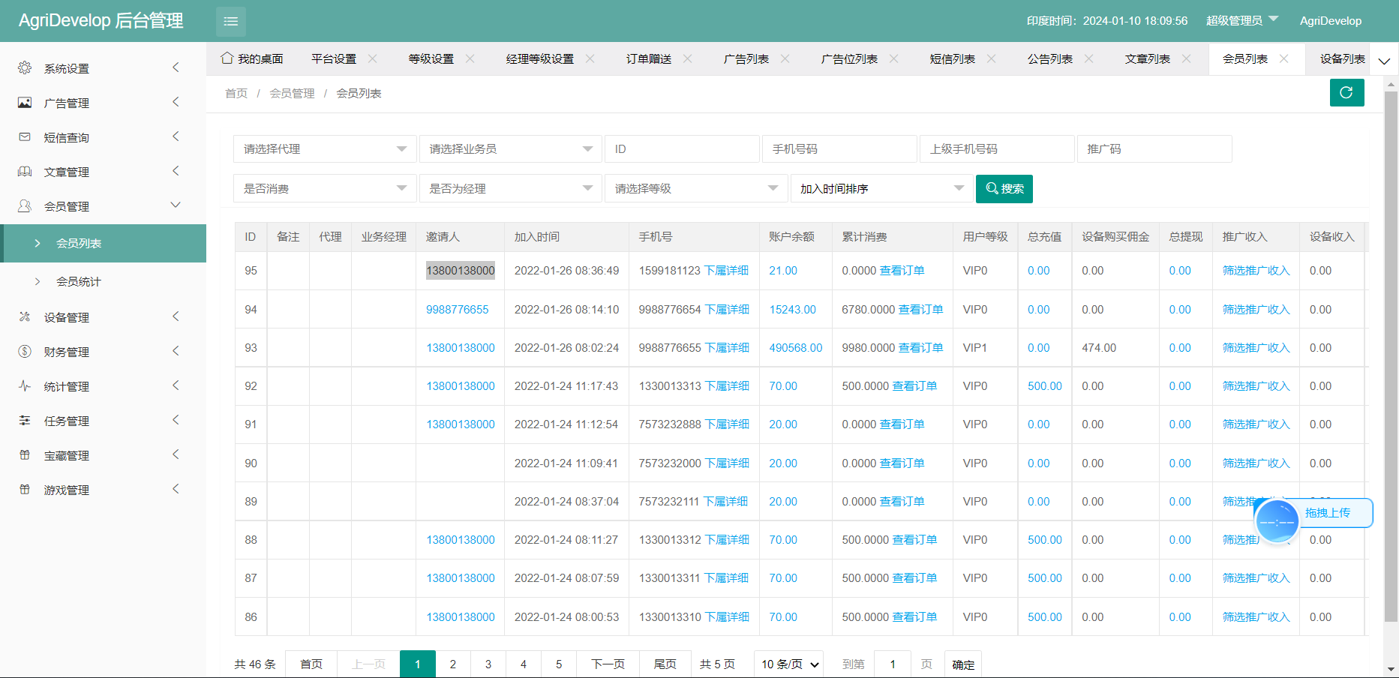Open the 请选择等级 dropdown
1399x678 pixels.
click(x=695, y=188)
